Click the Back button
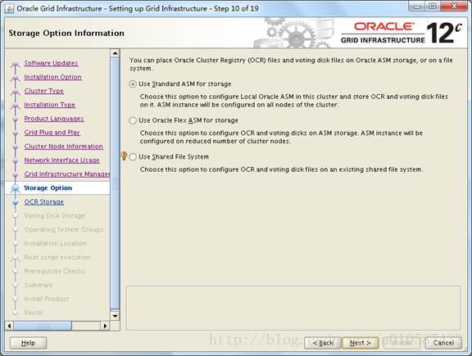 point(323,343)
